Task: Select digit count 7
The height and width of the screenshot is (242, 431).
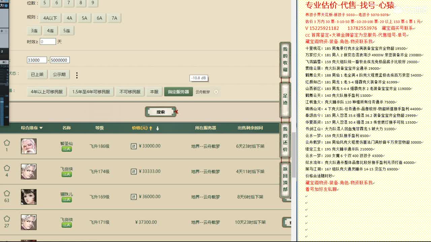Action: (69, 3)
